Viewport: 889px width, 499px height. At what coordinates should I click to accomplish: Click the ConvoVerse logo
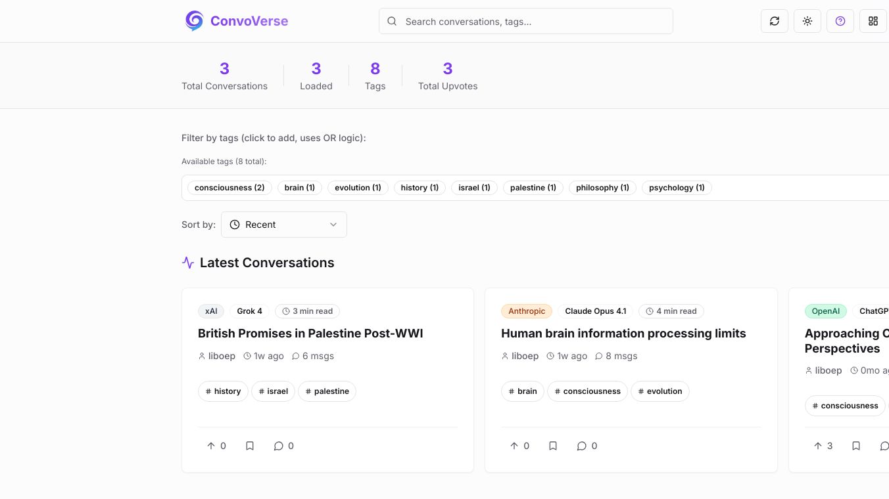tap(237, 21)
